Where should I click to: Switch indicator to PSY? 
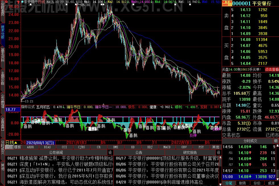pos(201,147)
